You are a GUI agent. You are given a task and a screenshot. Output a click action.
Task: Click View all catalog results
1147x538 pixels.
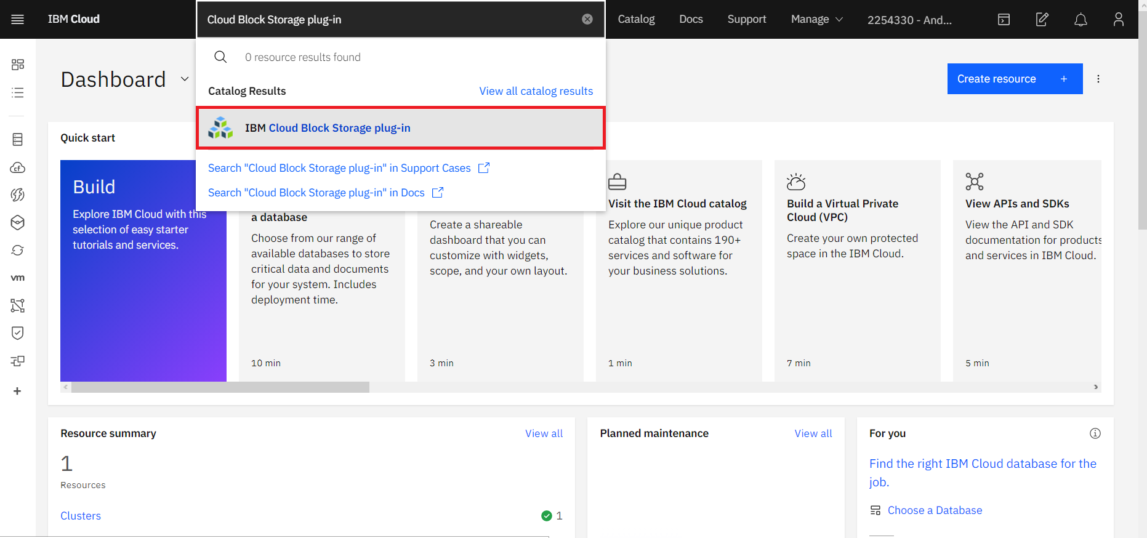coord(536,91)
